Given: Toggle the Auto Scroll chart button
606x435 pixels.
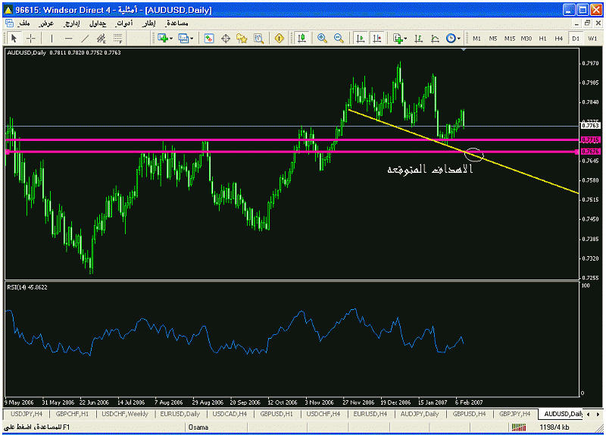Looking at the screenshot, I should pyautogui.click(x=360, y=38).
